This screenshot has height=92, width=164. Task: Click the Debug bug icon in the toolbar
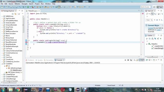(x=23, y=7)
